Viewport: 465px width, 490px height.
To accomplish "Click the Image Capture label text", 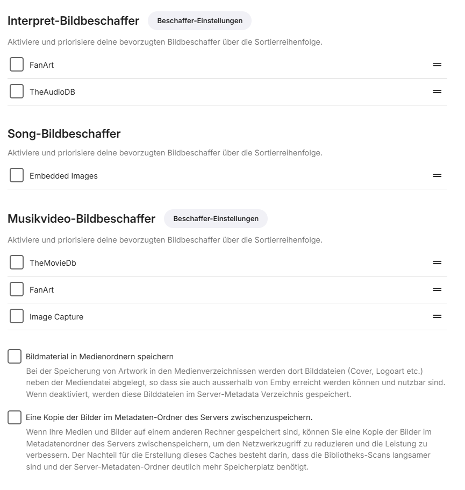I will tap(56, 317).
